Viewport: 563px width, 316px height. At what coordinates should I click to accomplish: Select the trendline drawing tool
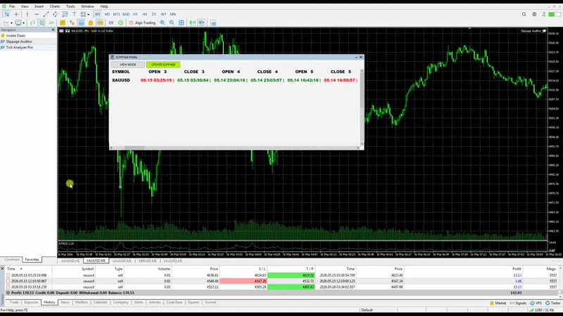coord(46,14)
